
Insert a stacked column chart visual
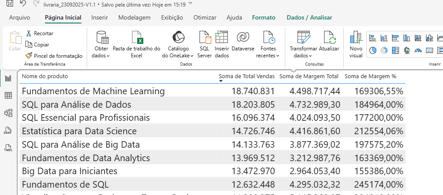click(384, 38)
